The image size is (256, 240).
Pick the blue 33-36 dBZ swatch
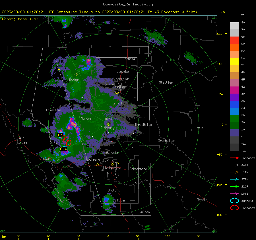tap(234, 104)
